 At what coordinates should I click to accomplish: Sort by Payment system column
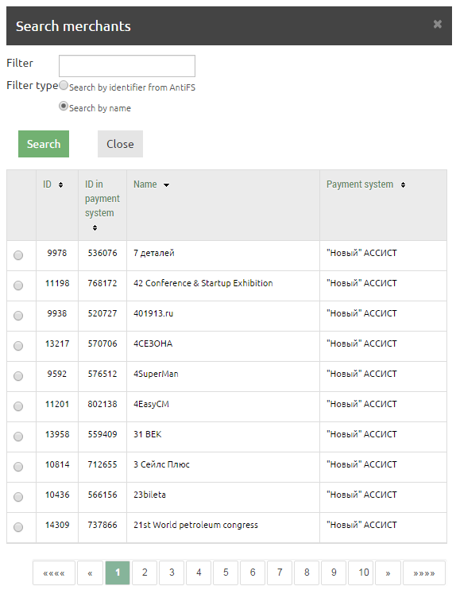403,184
